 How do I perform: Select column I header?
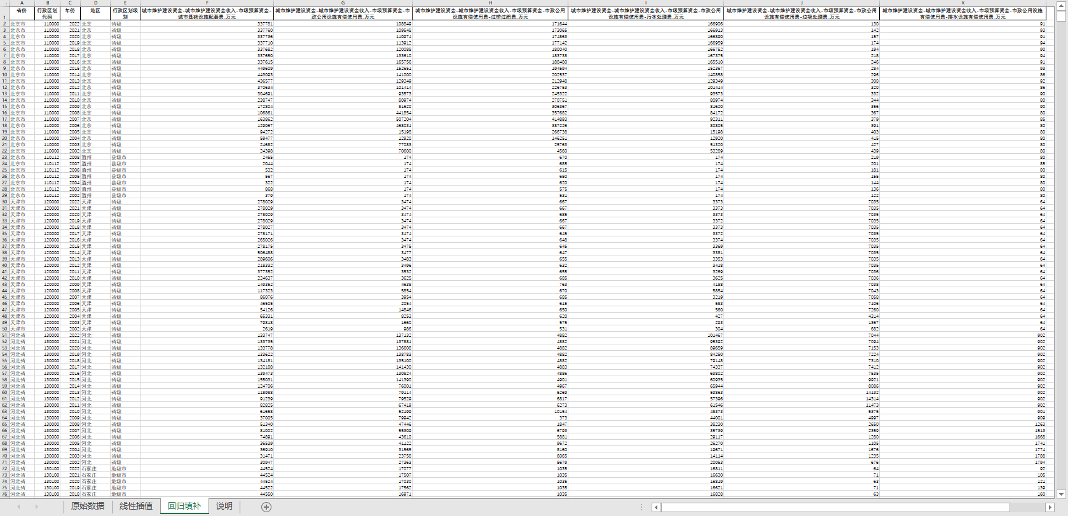(646, 3)
